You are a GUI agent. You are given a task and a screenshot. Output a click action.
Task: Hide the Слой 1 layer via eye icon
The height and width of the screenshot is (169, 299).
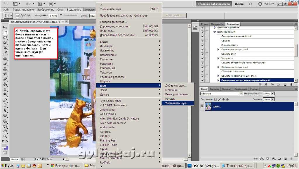(x=202, y=106)
